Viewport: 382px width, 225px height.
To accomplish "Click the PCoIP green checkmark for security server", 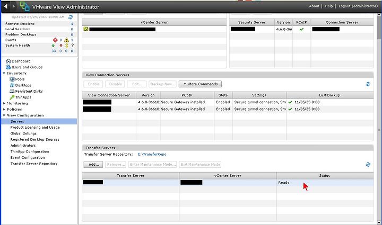I will pyautogui.click(x=301, y=29).
